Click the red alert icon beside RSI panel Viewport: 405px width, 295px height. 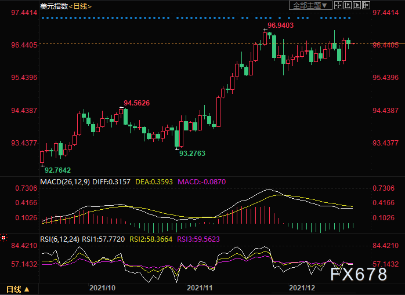(x=3, y=238)
